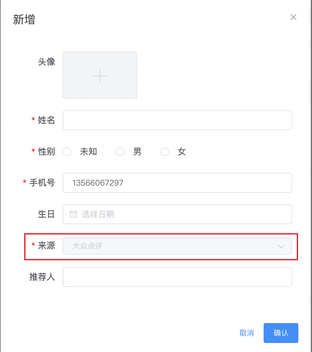Select the 男 gender radio button
Image resolution: width=312 pixels, height=352 pixels.
coord(120,152)
